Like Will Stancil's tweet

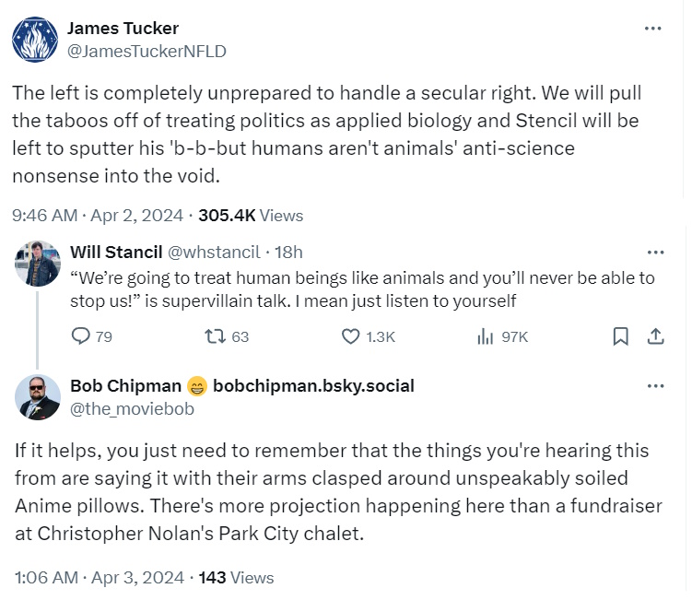tap(351, 336)
